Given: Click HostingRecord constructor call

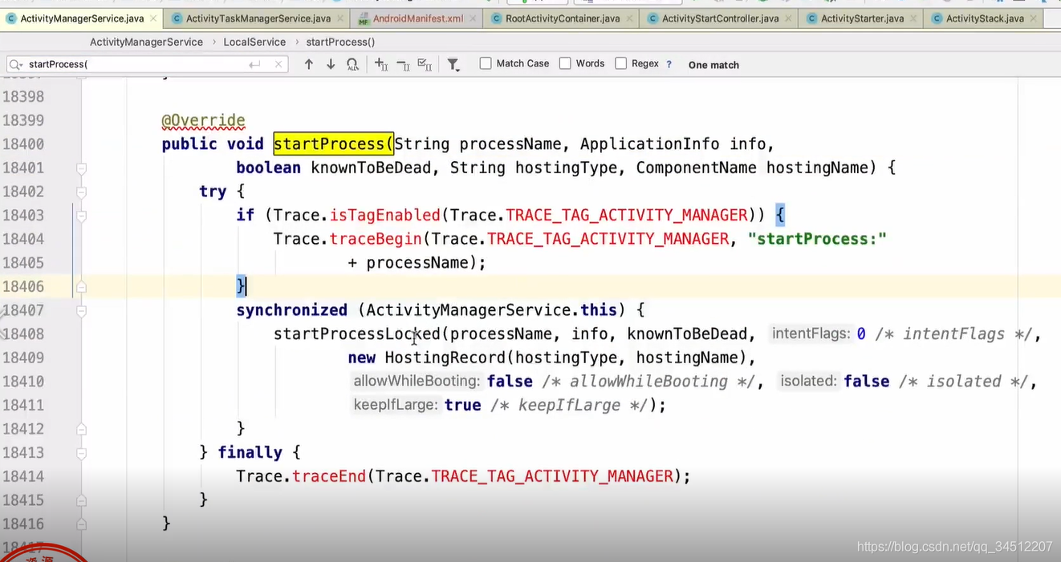Looking at the screenshot, I should 445,358.
